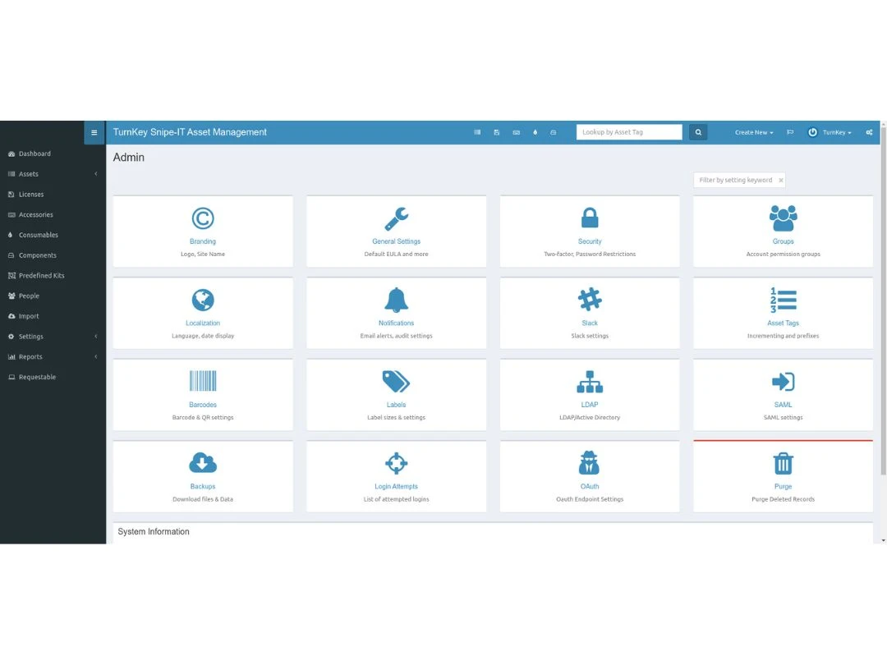Toggle the sidebar hamburger menu

pos(94,132)
